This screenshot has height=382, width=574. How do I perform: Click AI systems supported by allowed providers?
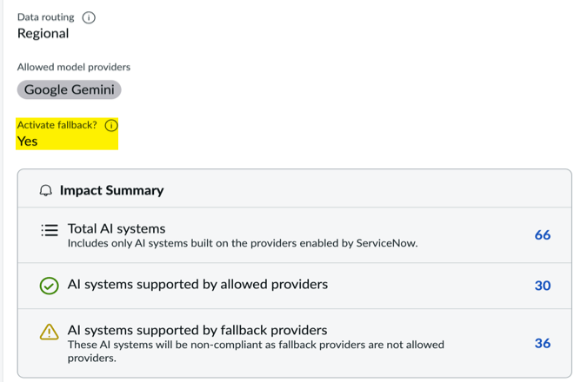pyautogui.click(x=197, y=284)
